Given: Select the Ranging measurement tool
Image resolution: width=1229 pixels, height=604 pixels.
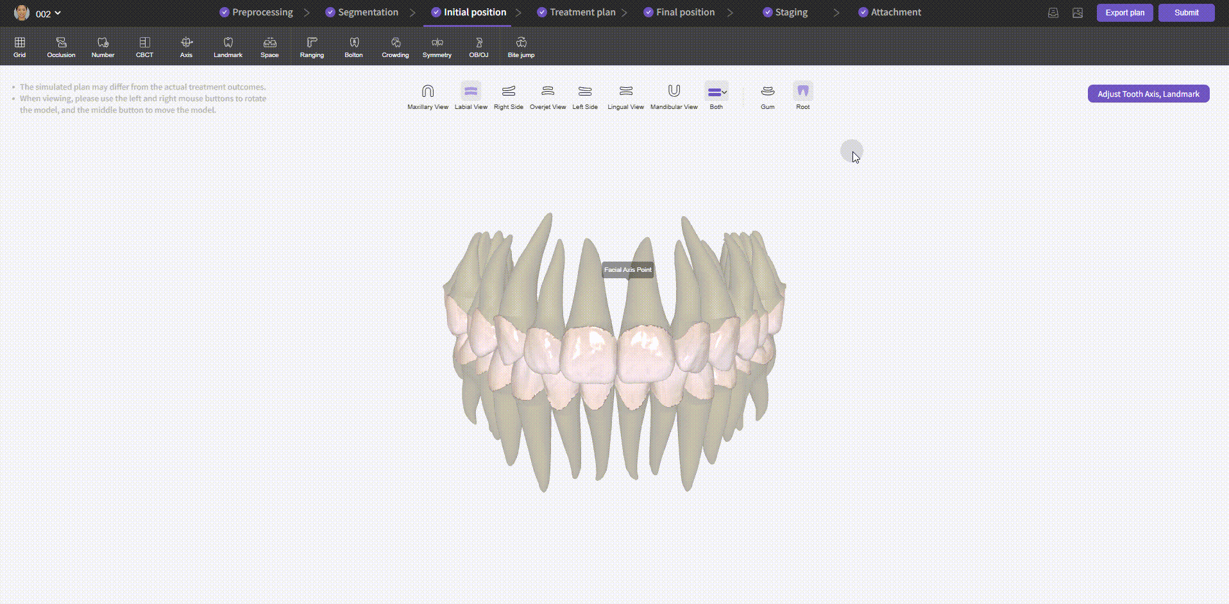Looking at the screenshot, I should tap(312, 47).
